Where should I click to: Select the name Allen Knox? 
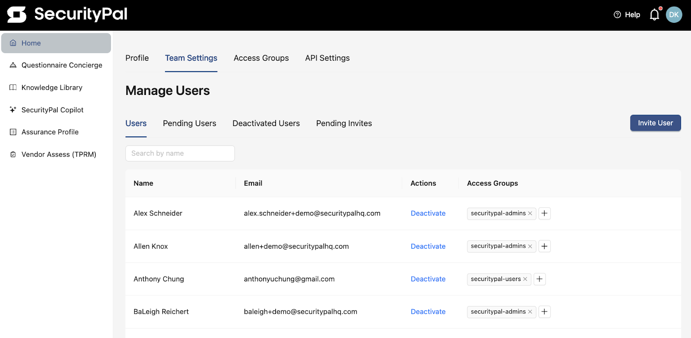point(151,246)
